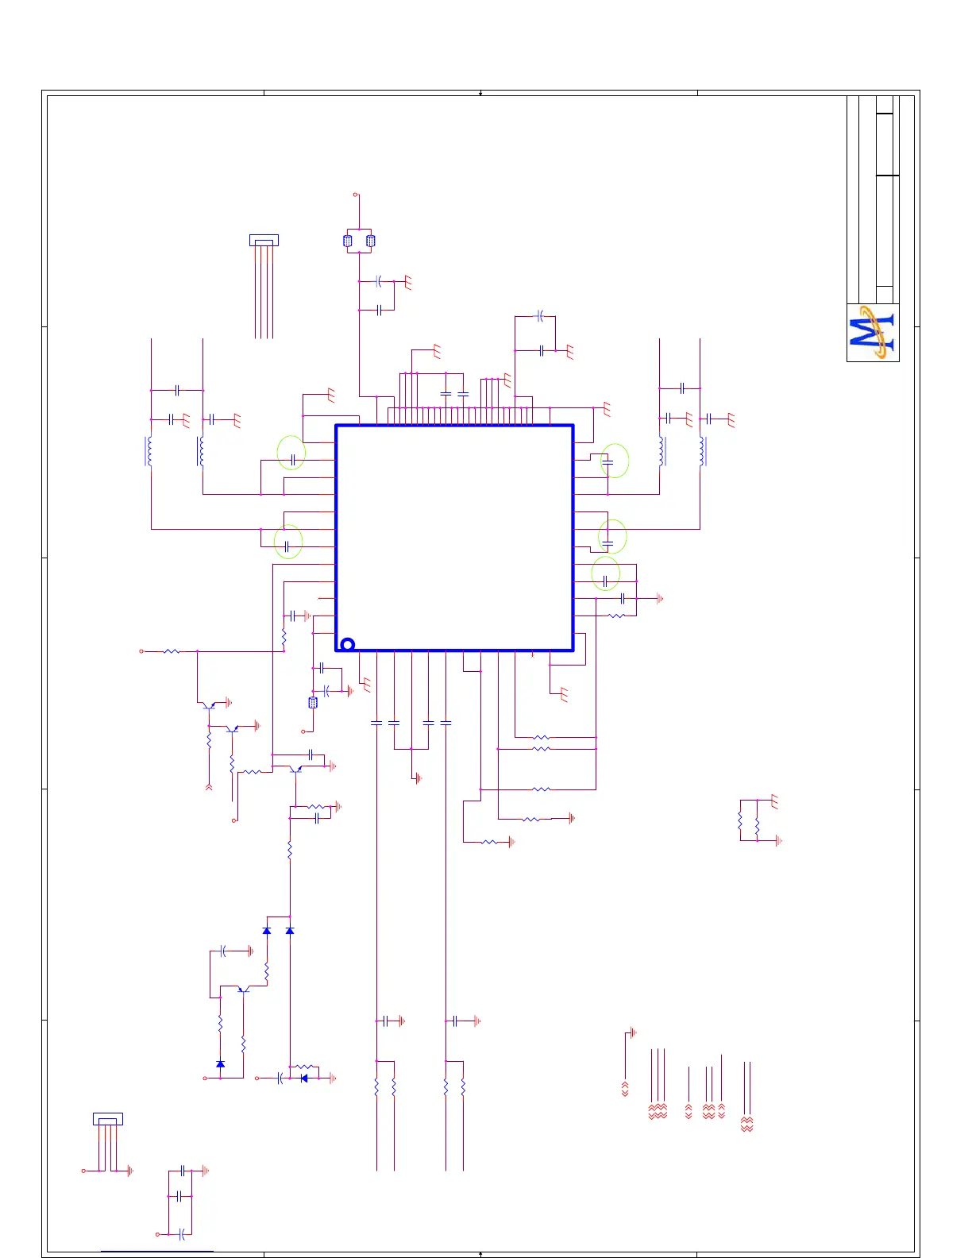Select the left blue hatched component of the top pair

click(347, 241)
